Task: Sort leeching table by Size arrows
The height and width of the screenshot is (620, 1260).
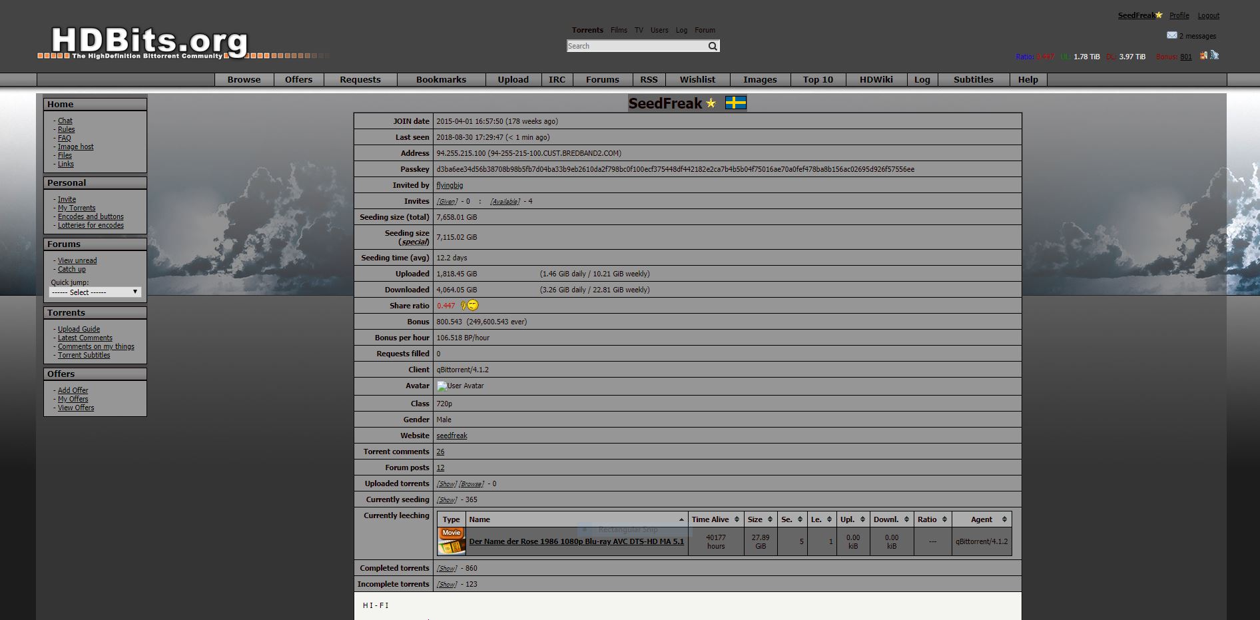Action: (770, 519)
